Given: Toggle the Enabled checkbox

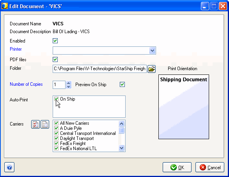Looking at the screenshot, I should click(x=55, y=41).
